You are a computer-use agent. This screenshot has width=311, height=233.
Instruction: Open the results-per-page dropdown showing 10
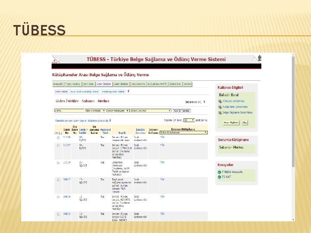click(189, 120)
